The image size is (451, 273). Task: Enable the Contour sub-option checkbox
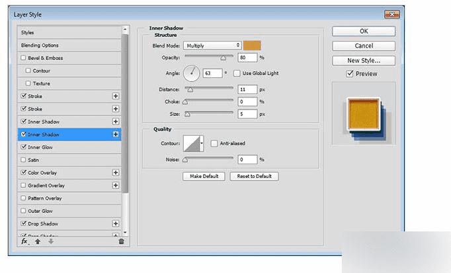[28, 71]
